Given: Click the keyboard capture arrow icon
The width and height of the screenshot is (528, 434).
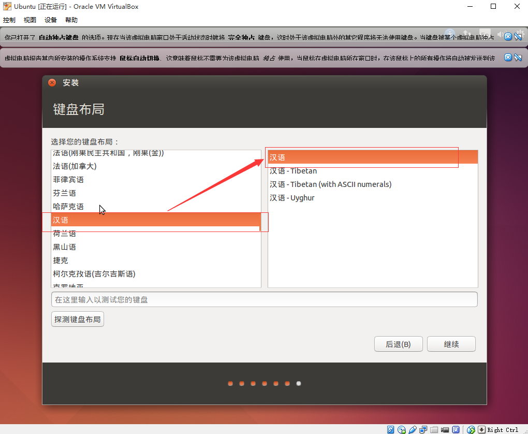Looking at the screenshot, I should pos(481,430).
